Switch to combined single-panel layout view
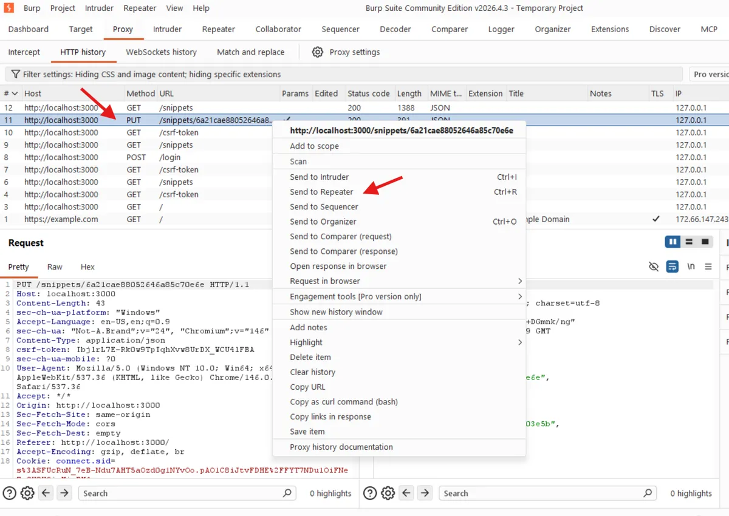The image size is (729, 516). (x=705, y=242)
